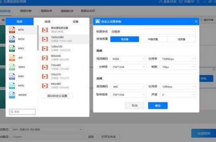The width and height of the screenshot is (216, 142).
Task: Click the login/register user icon
Action: [x=161, y=2]
